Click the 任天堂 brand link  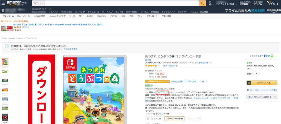coord(148,60)
